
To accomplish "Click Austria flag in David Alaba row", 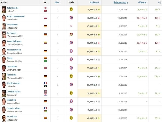I will [45, 68].
